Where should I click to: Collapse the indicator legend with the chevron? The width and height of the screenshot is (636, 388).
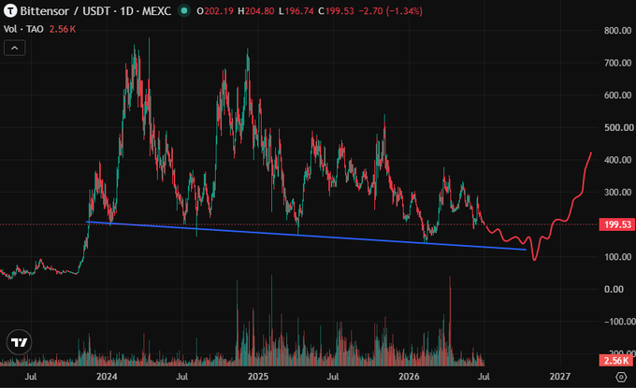[15, 48]
